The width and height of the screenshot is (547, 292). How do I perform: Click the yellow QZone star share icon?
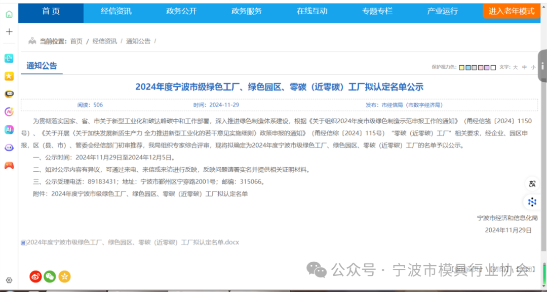coord(64,276)
